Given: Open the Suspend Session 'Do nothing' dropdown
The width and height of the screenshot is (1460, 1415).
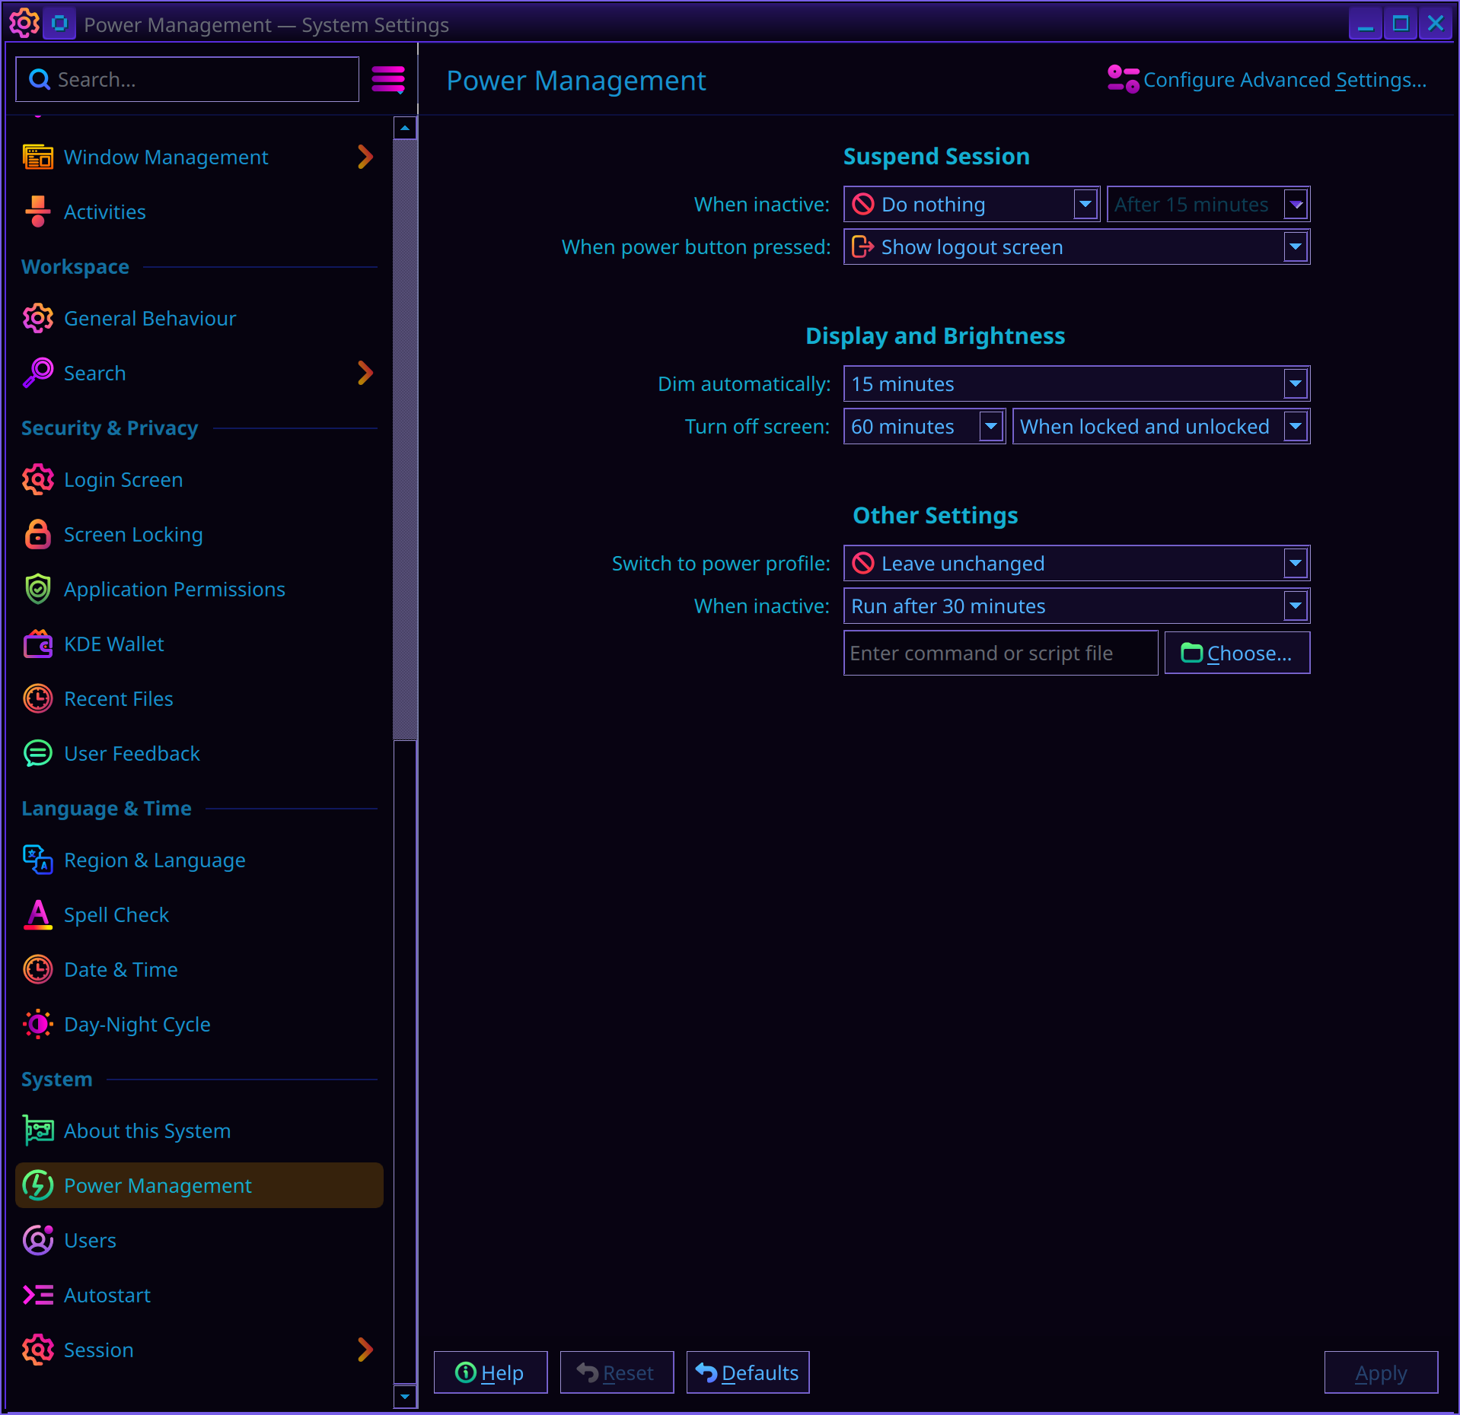Looking at the screenshot, I should click(971, 205).
